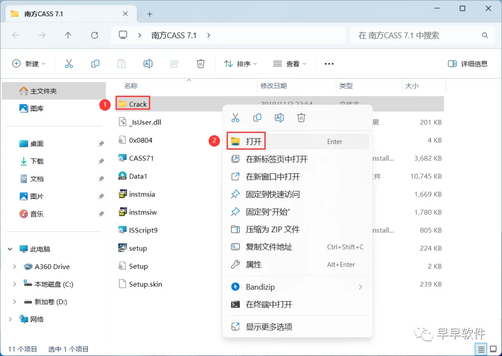The image size is (502, 356).
Task: Click the Copy icon in the toolbar
Action: [x=95, y=64]
